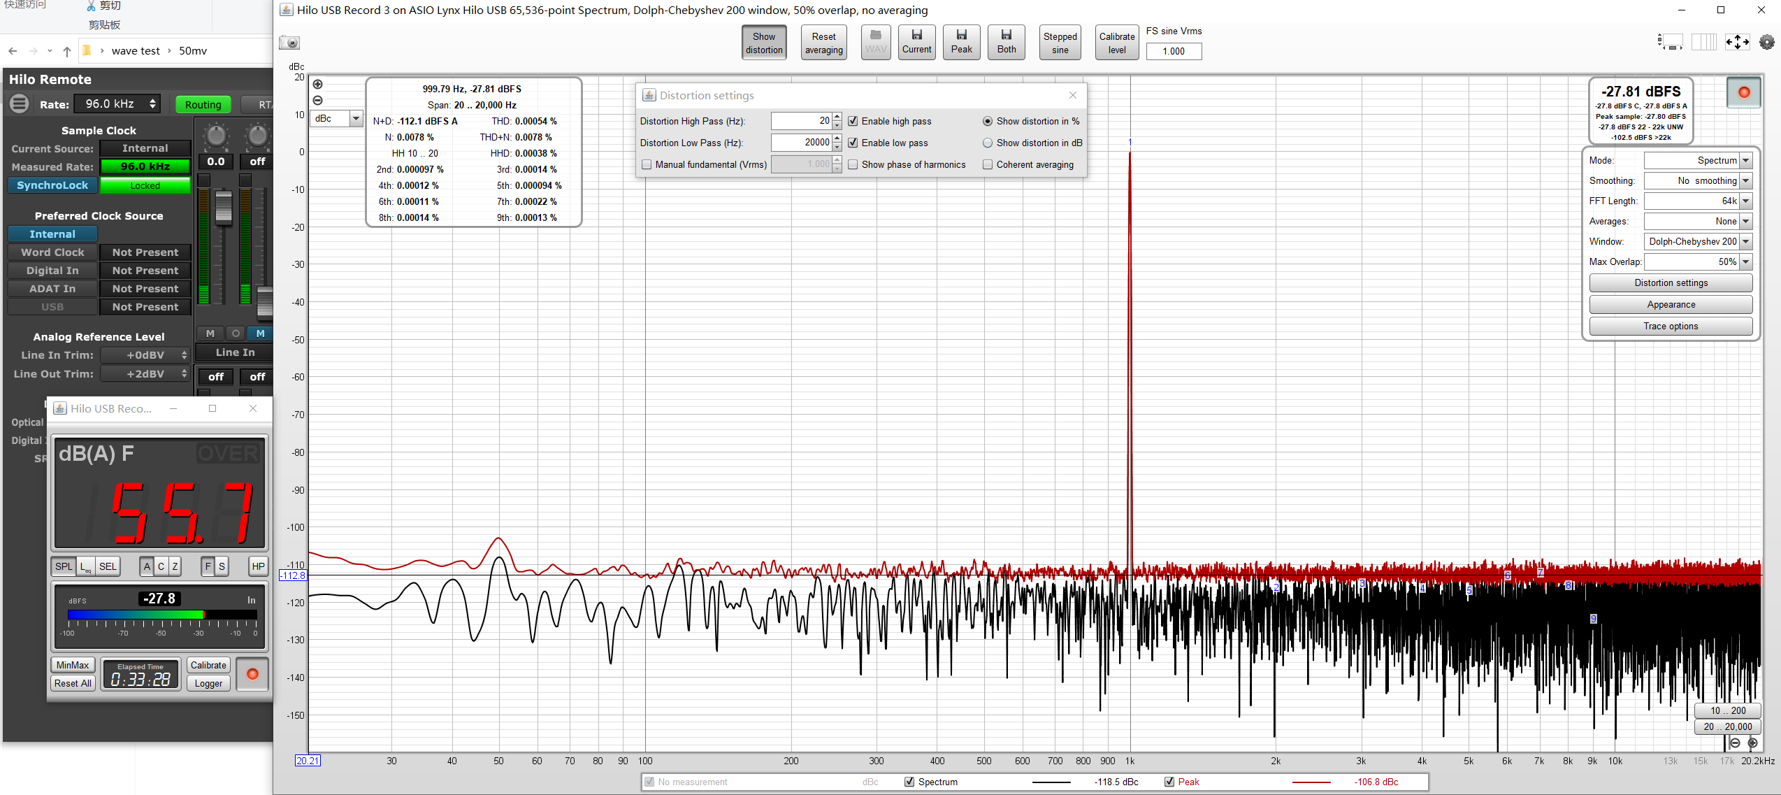Select A weighting on SPL meter

pyautogui.click(x=147, y=566)
